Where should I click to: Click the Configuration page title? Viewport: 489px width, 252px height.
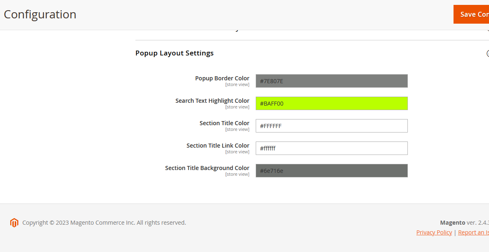click(x=40, y=14)
